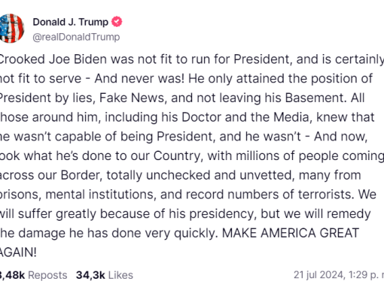Click the line about mental institutions and terrorists
Image resolution: width=384 pixels, height=287 pixels.
(188, 195)
